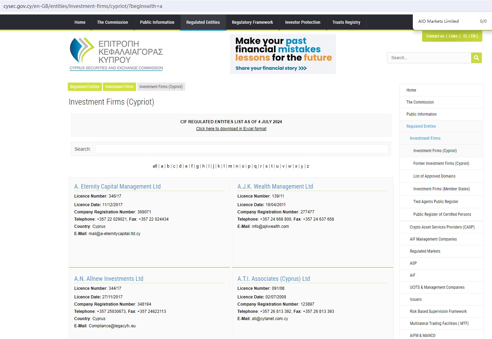Filter firms by letter s
492x339 pixels.
[266, 166]
